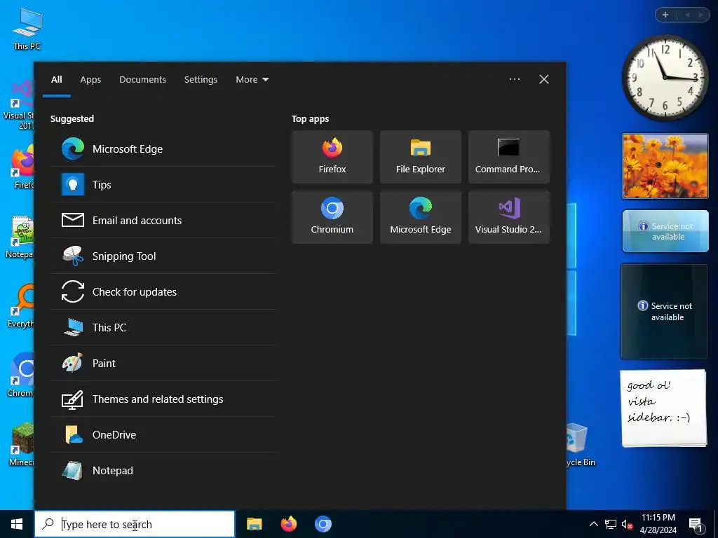Open Microsoft Edge tile in Top apps
Image resolution: width=718 pixels, height=538 pixels.
[x=421, y=217]
